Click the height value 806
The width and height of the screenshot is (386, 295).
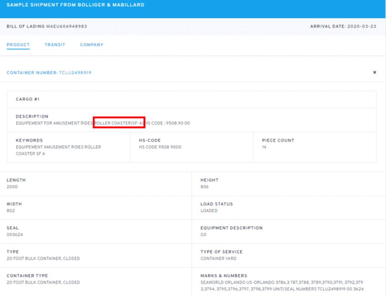(x=204, y=187)
